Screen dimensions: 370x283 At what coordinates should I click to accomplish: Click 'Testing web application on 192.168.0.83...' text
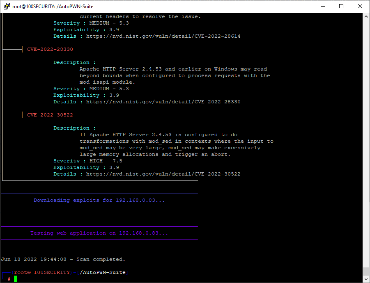pyautogui.click(x=99, y=233)
